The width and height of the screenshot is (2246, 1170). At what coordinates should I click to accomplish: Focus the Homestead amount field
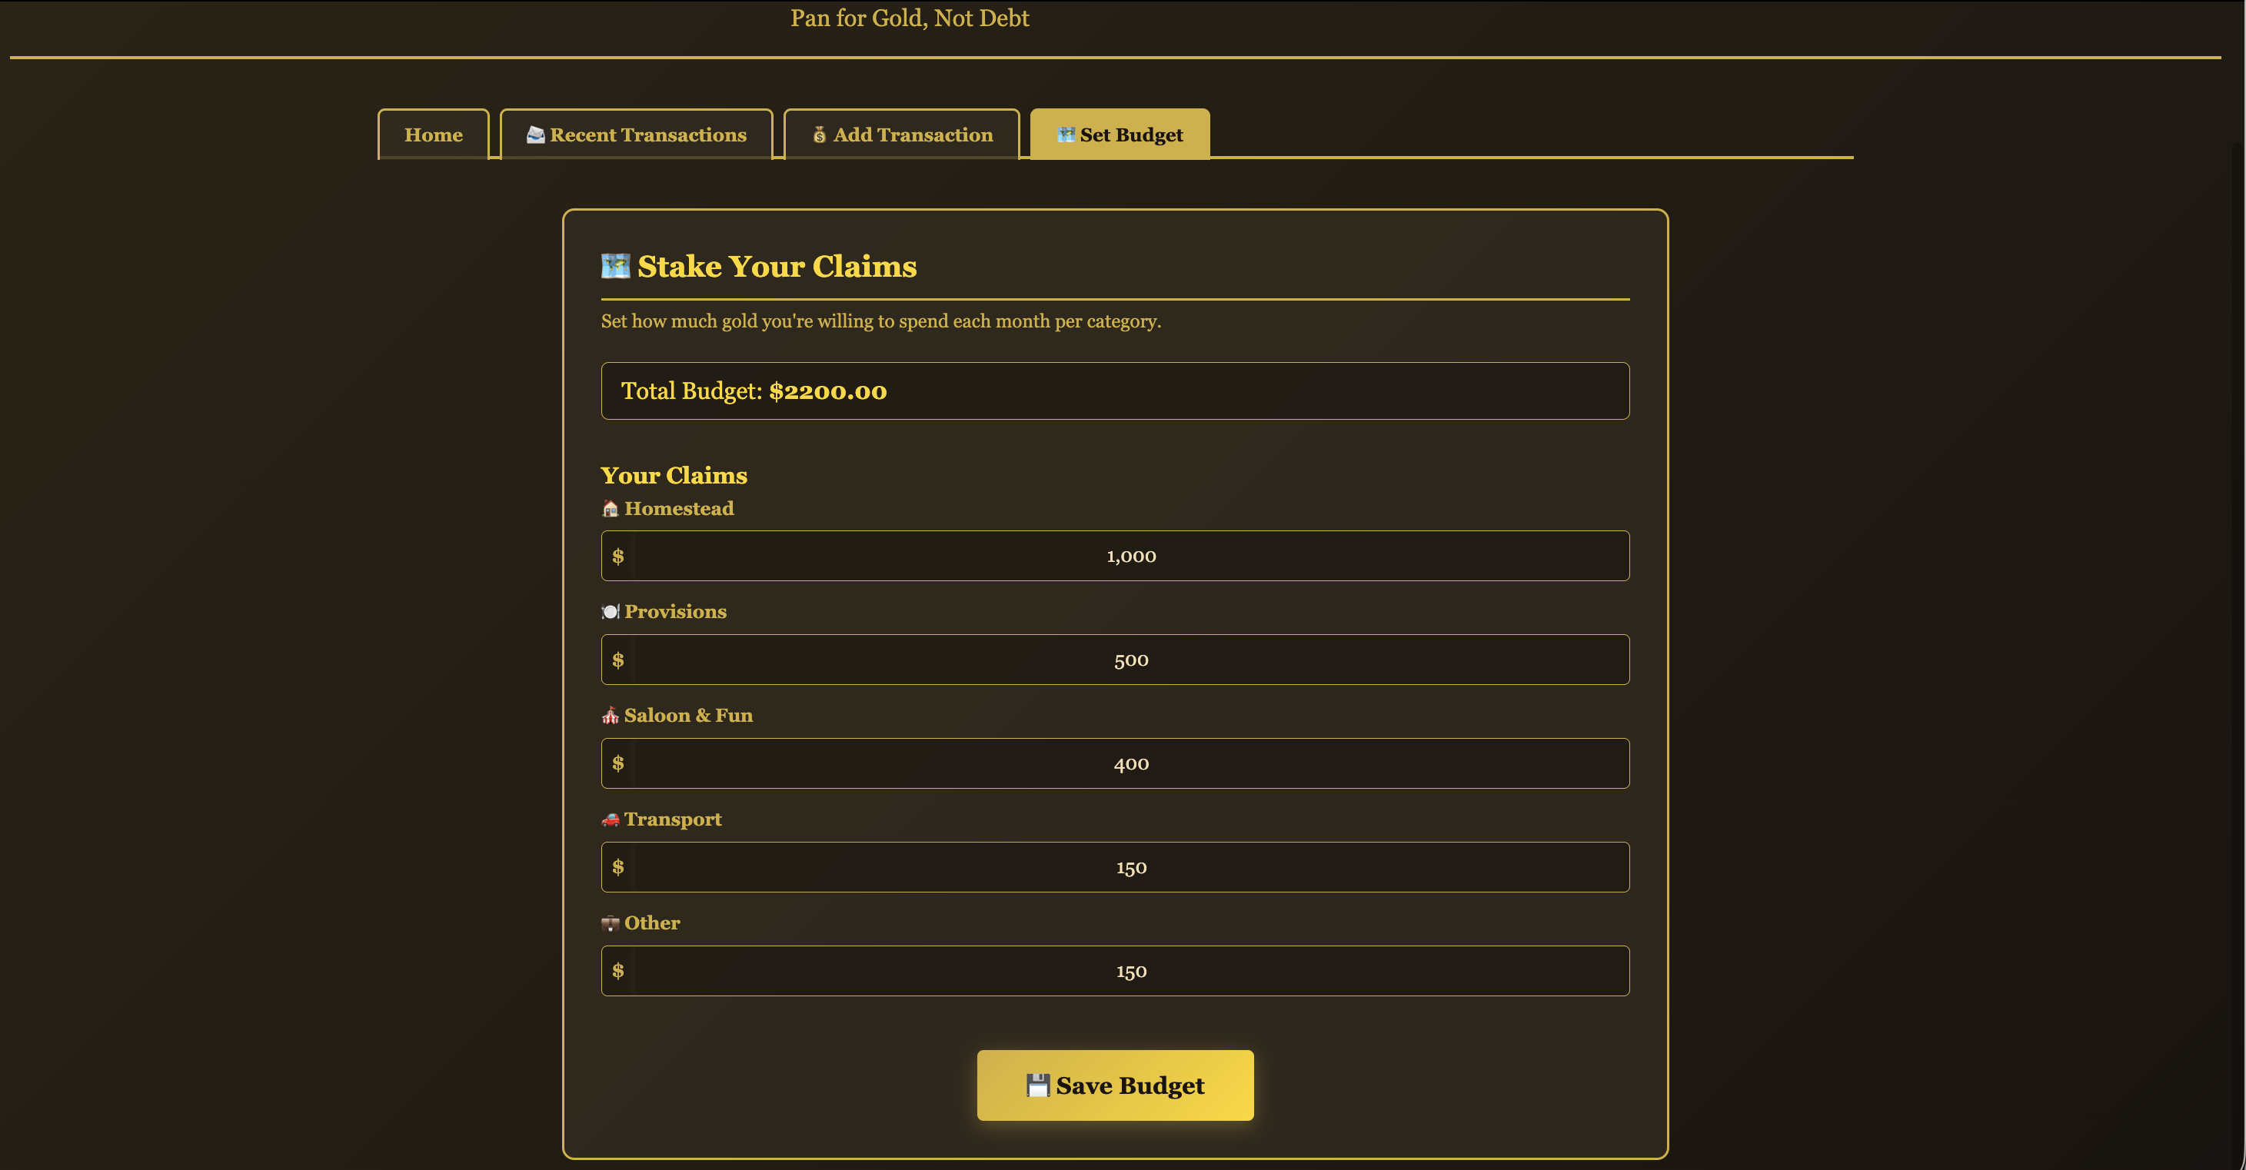click(x=1130, y=557)
